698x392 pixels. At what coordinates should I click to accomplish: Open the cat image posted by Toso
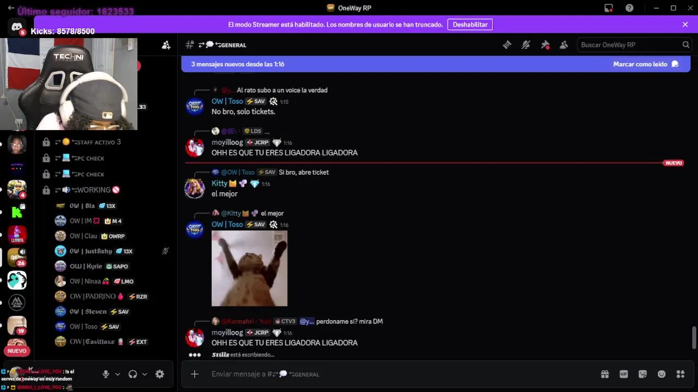249,268
